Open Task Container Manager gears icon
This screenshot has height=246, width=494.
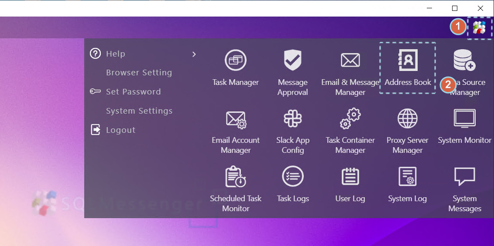(350, 118)
